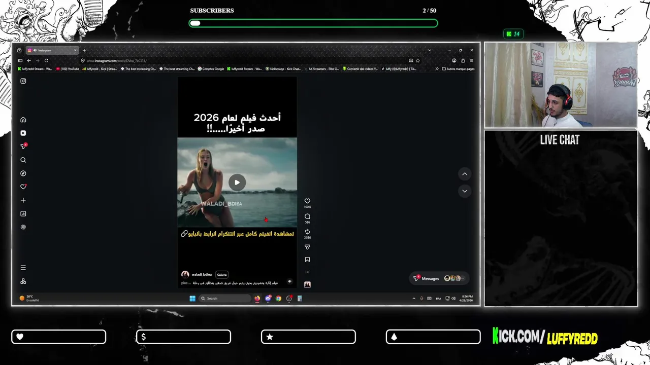The width and height of the screenshot is (650, 365).
Task: Play the reel video
Action: click(237, 182)
